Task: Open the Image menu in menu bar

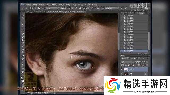Action: (x=41, y=4)
